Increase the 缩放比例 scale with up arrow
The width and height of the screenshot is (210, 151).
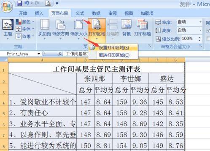(199, 37)
